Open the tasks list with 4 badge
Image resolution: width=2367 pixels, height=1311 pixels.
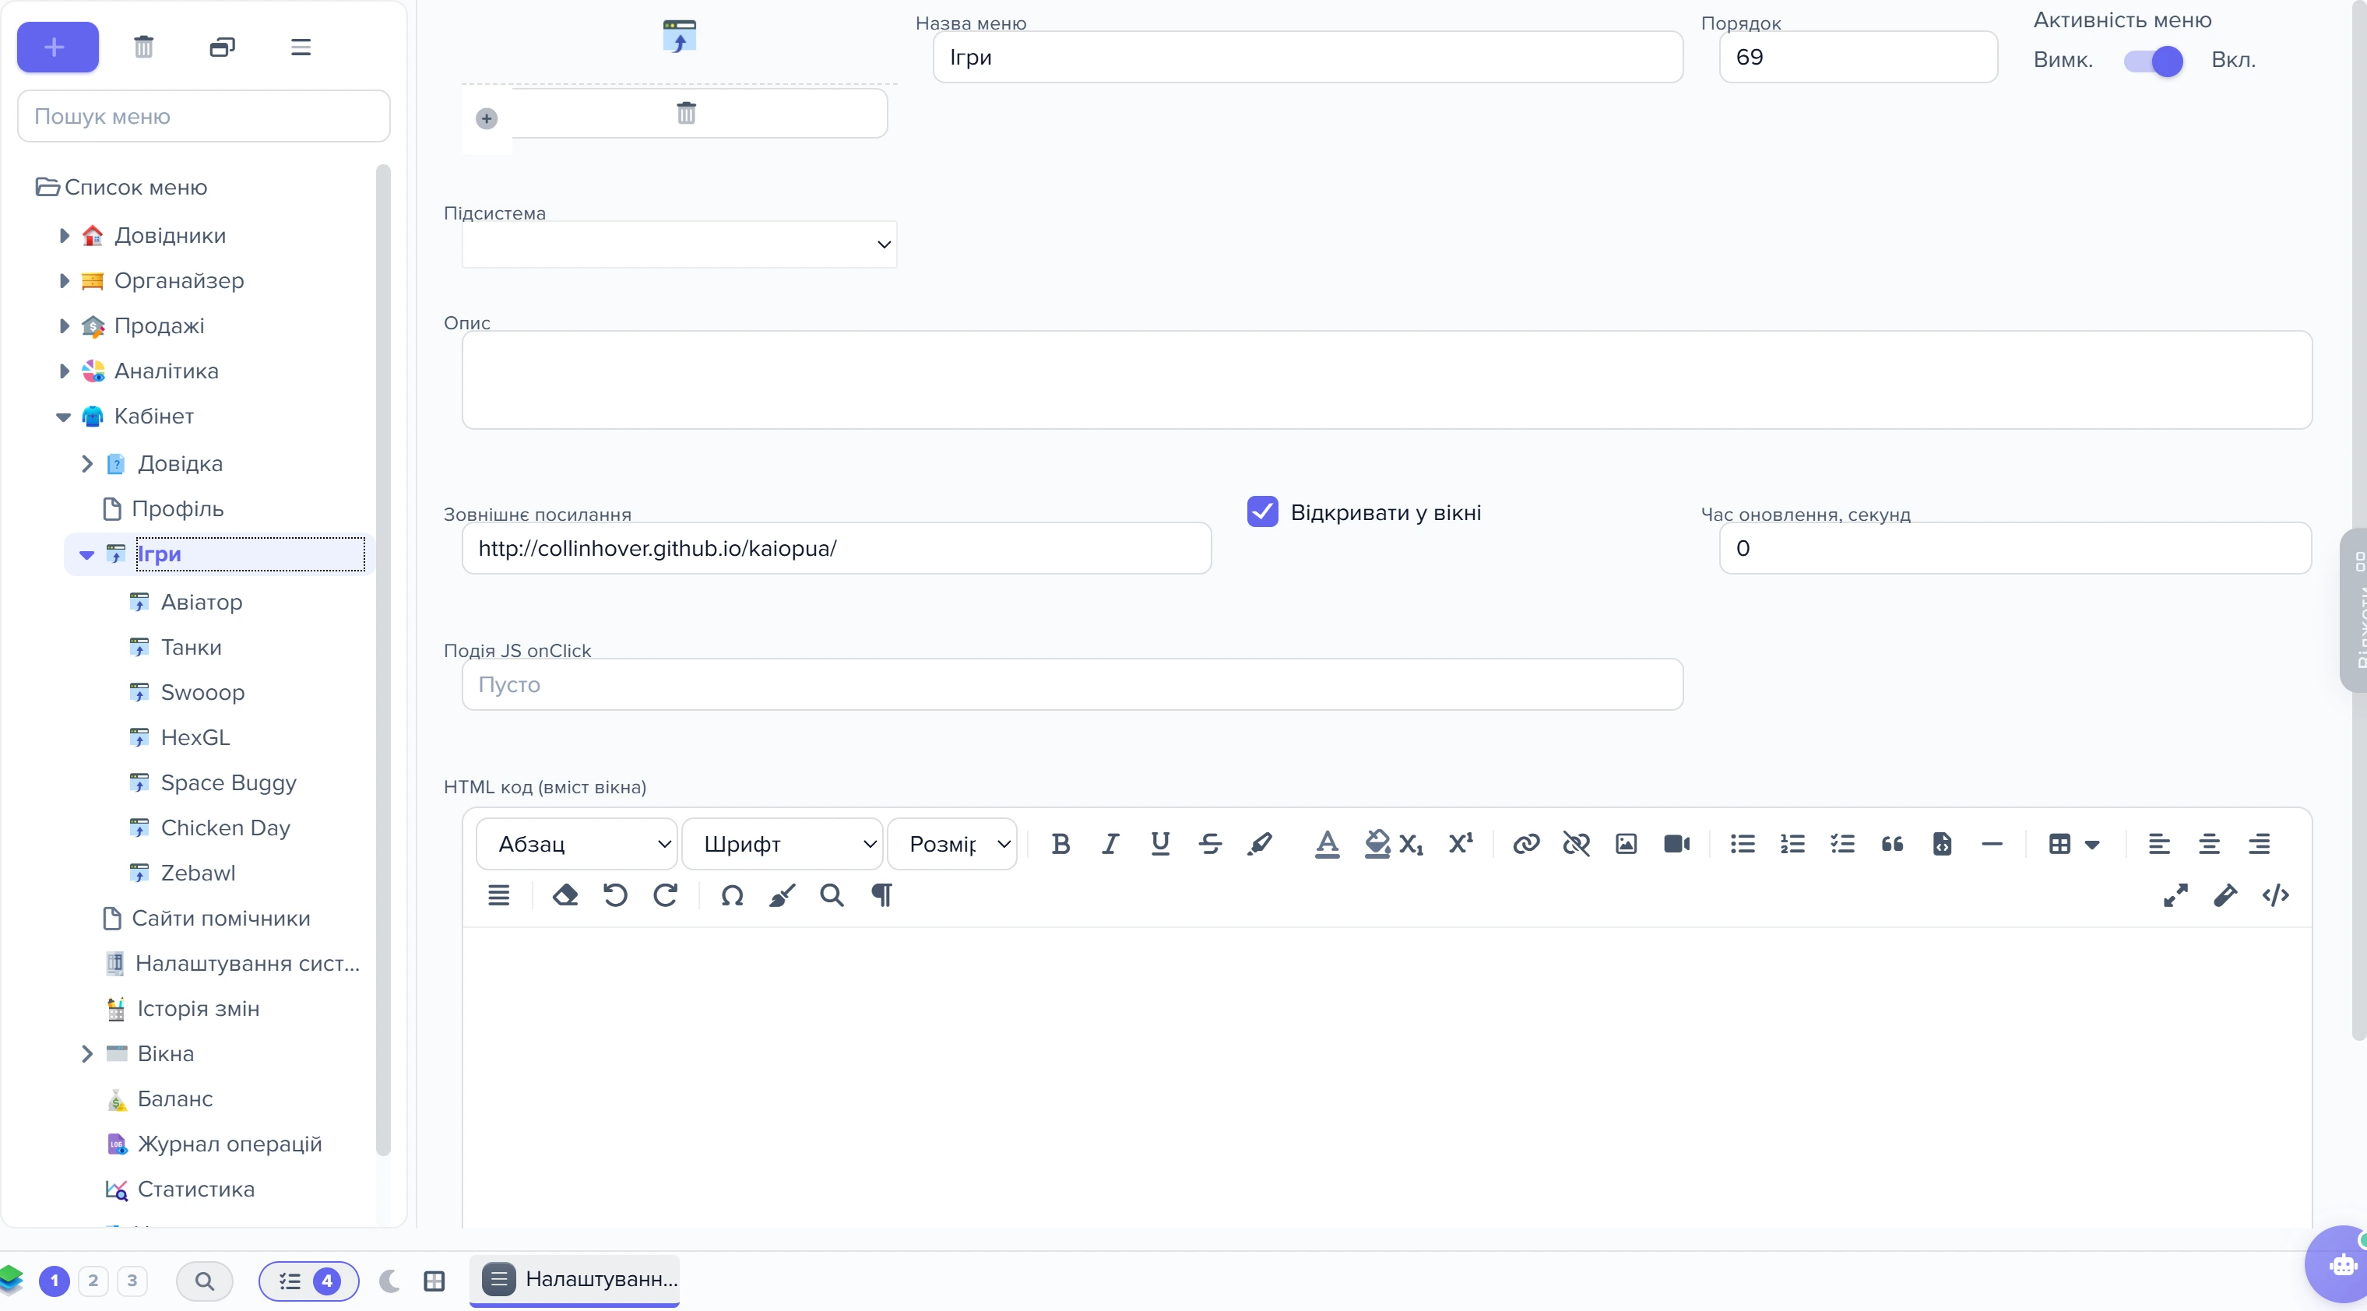[309, 1281]
